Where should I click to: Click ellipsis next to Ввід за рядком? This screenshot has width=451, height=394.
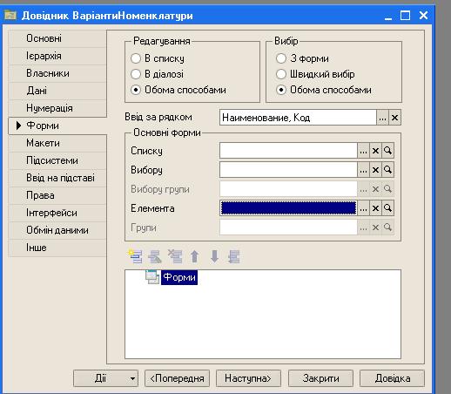coord(382,118)
